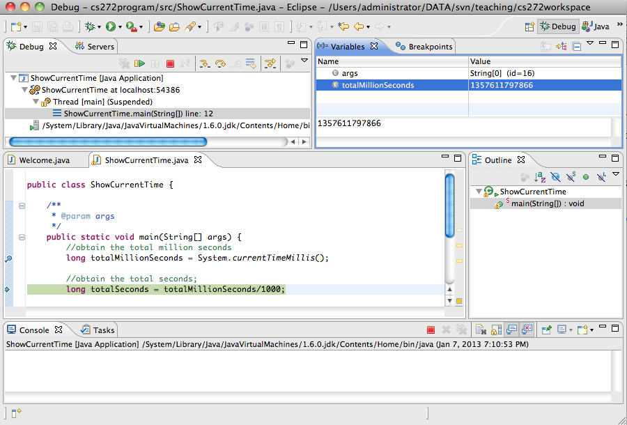Collapse the ShowCurrentTime class in Outline
Screen dimensions: 627x425
[x=478, y=192]
